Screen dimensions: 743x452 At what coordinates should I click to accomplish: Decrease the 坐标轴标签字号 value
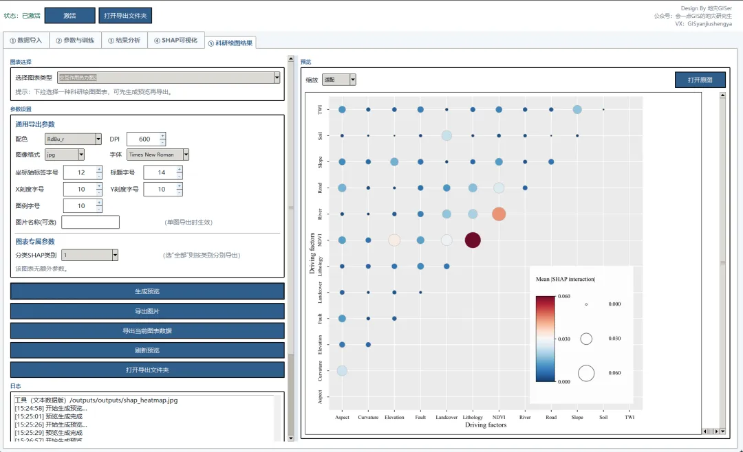[99, 176]
